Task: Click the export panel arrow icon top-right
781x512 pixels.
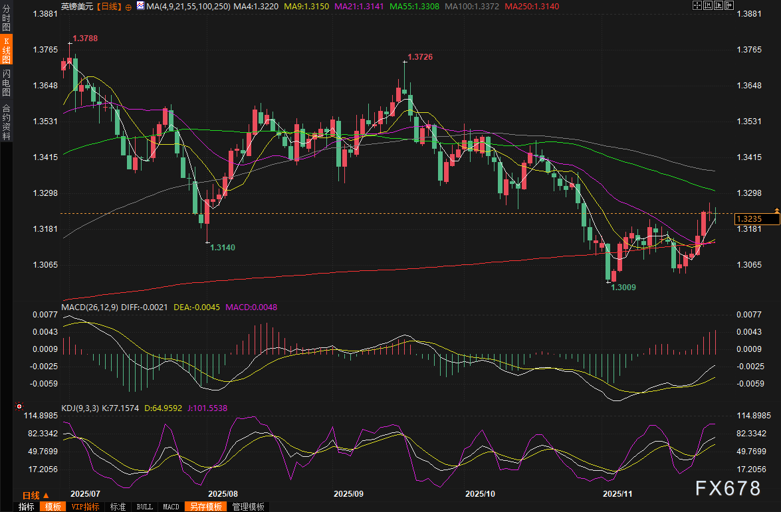Action: point(728,5)
